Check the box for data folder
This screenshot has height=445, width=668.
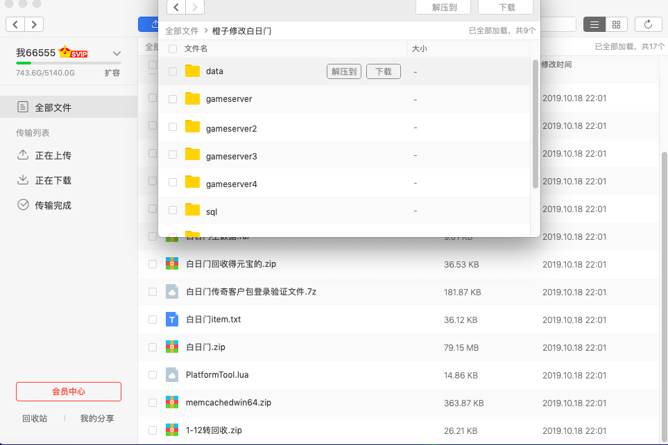click(x=173, y=71)
